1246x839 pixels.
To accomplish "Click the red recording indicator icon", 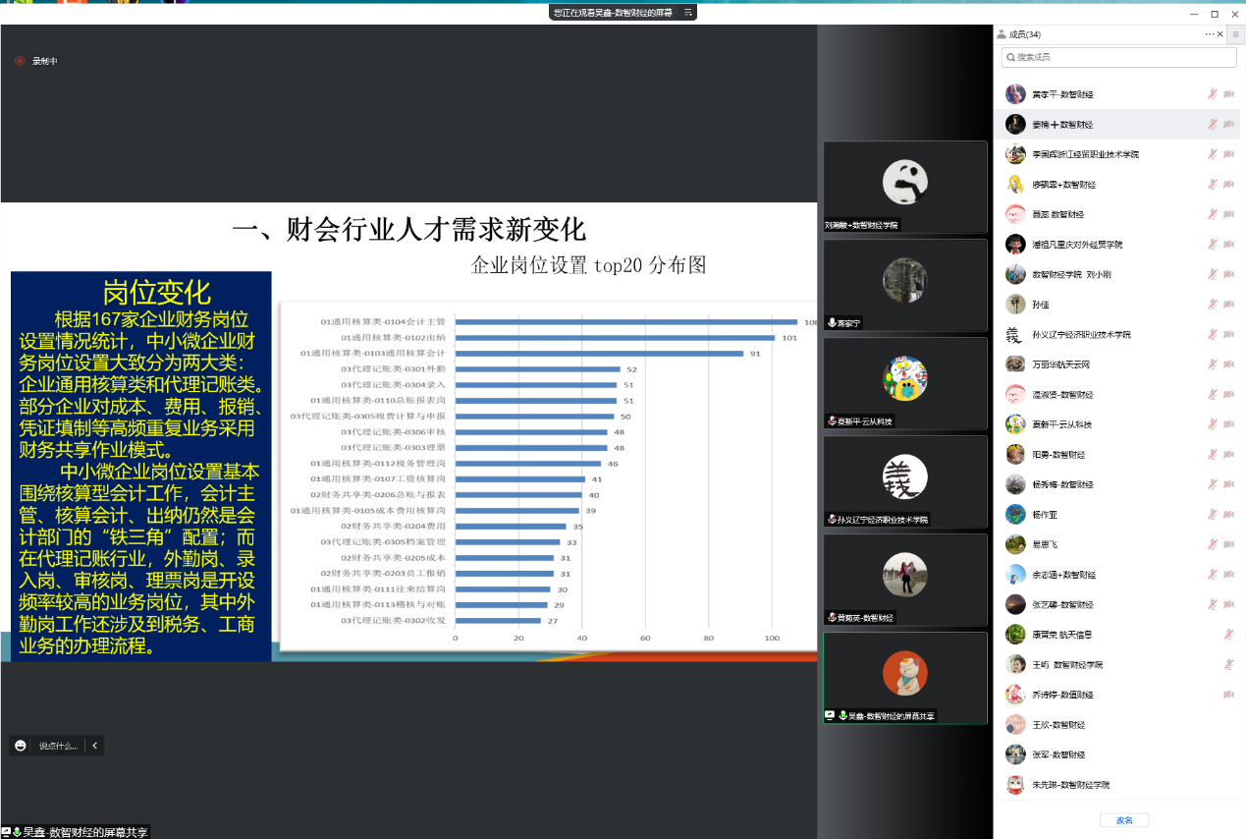I will (x=20, y=61).
